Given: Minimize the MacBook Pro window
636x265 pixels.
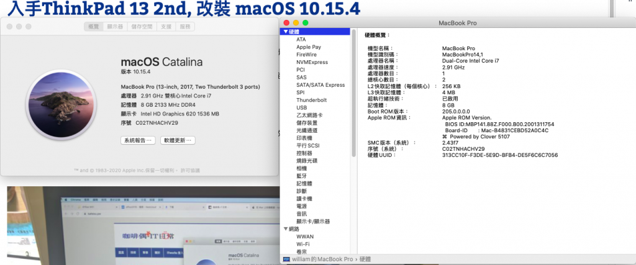Looking at the screenshot, I should [x=296, y=23].
